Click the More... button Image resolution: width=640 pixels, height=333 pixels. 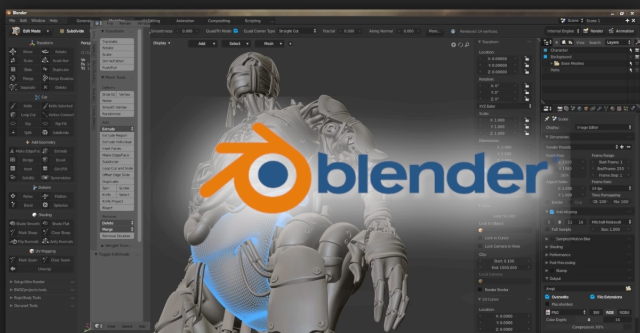[435, 31]
